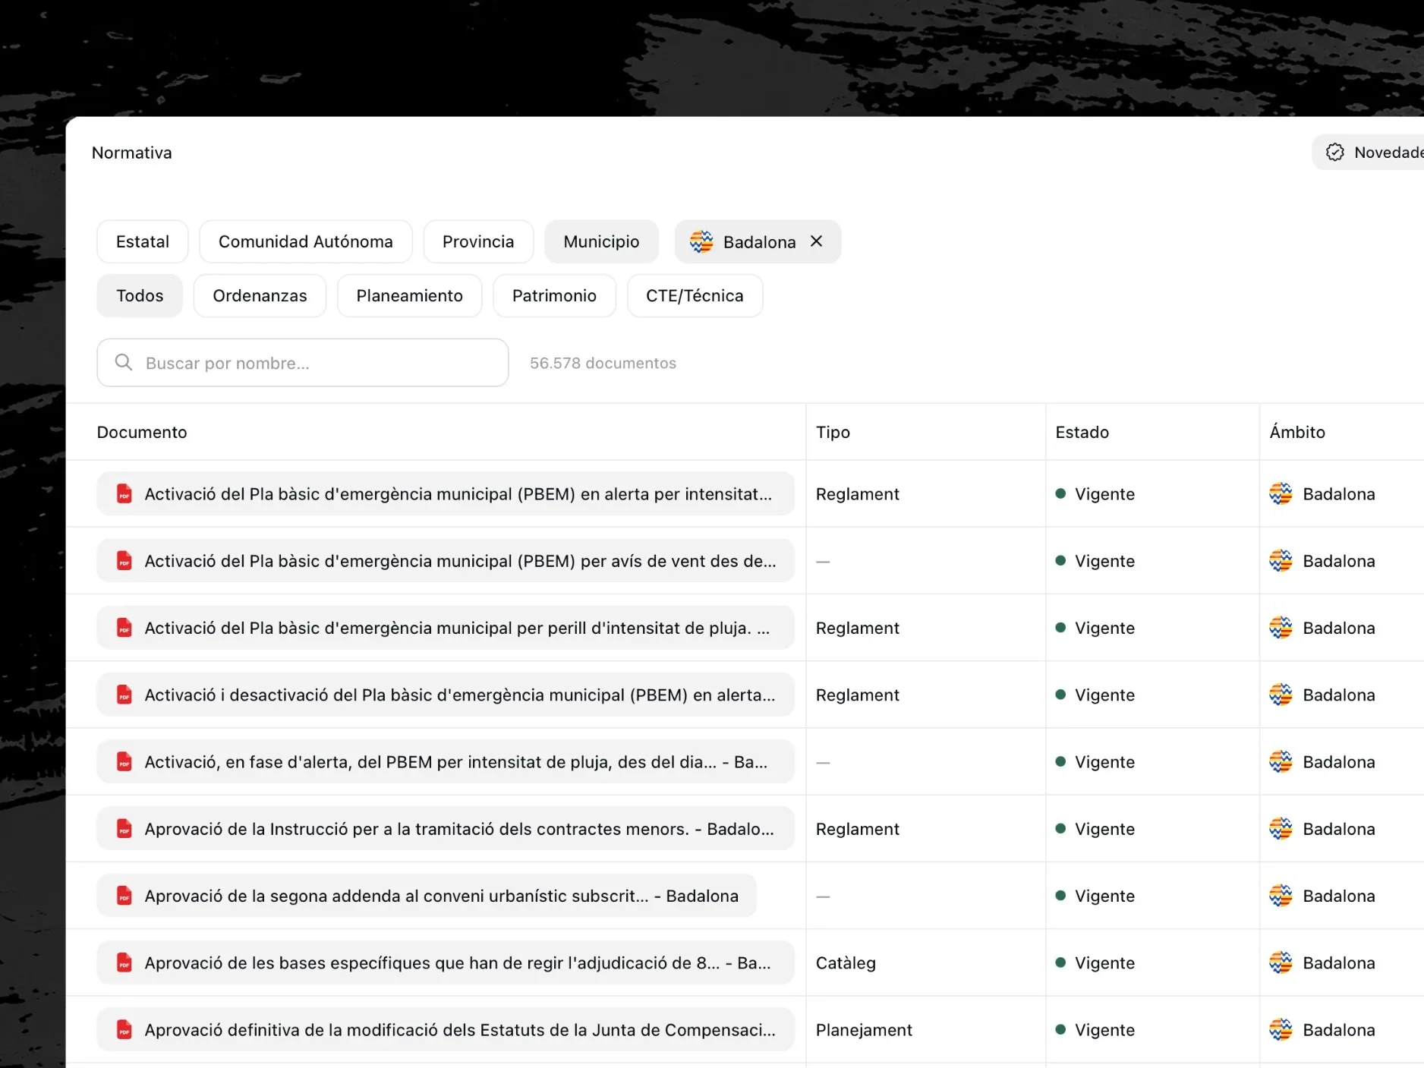Click Badalona crest in 'per avís de vent' row

tap(1281, 561)
